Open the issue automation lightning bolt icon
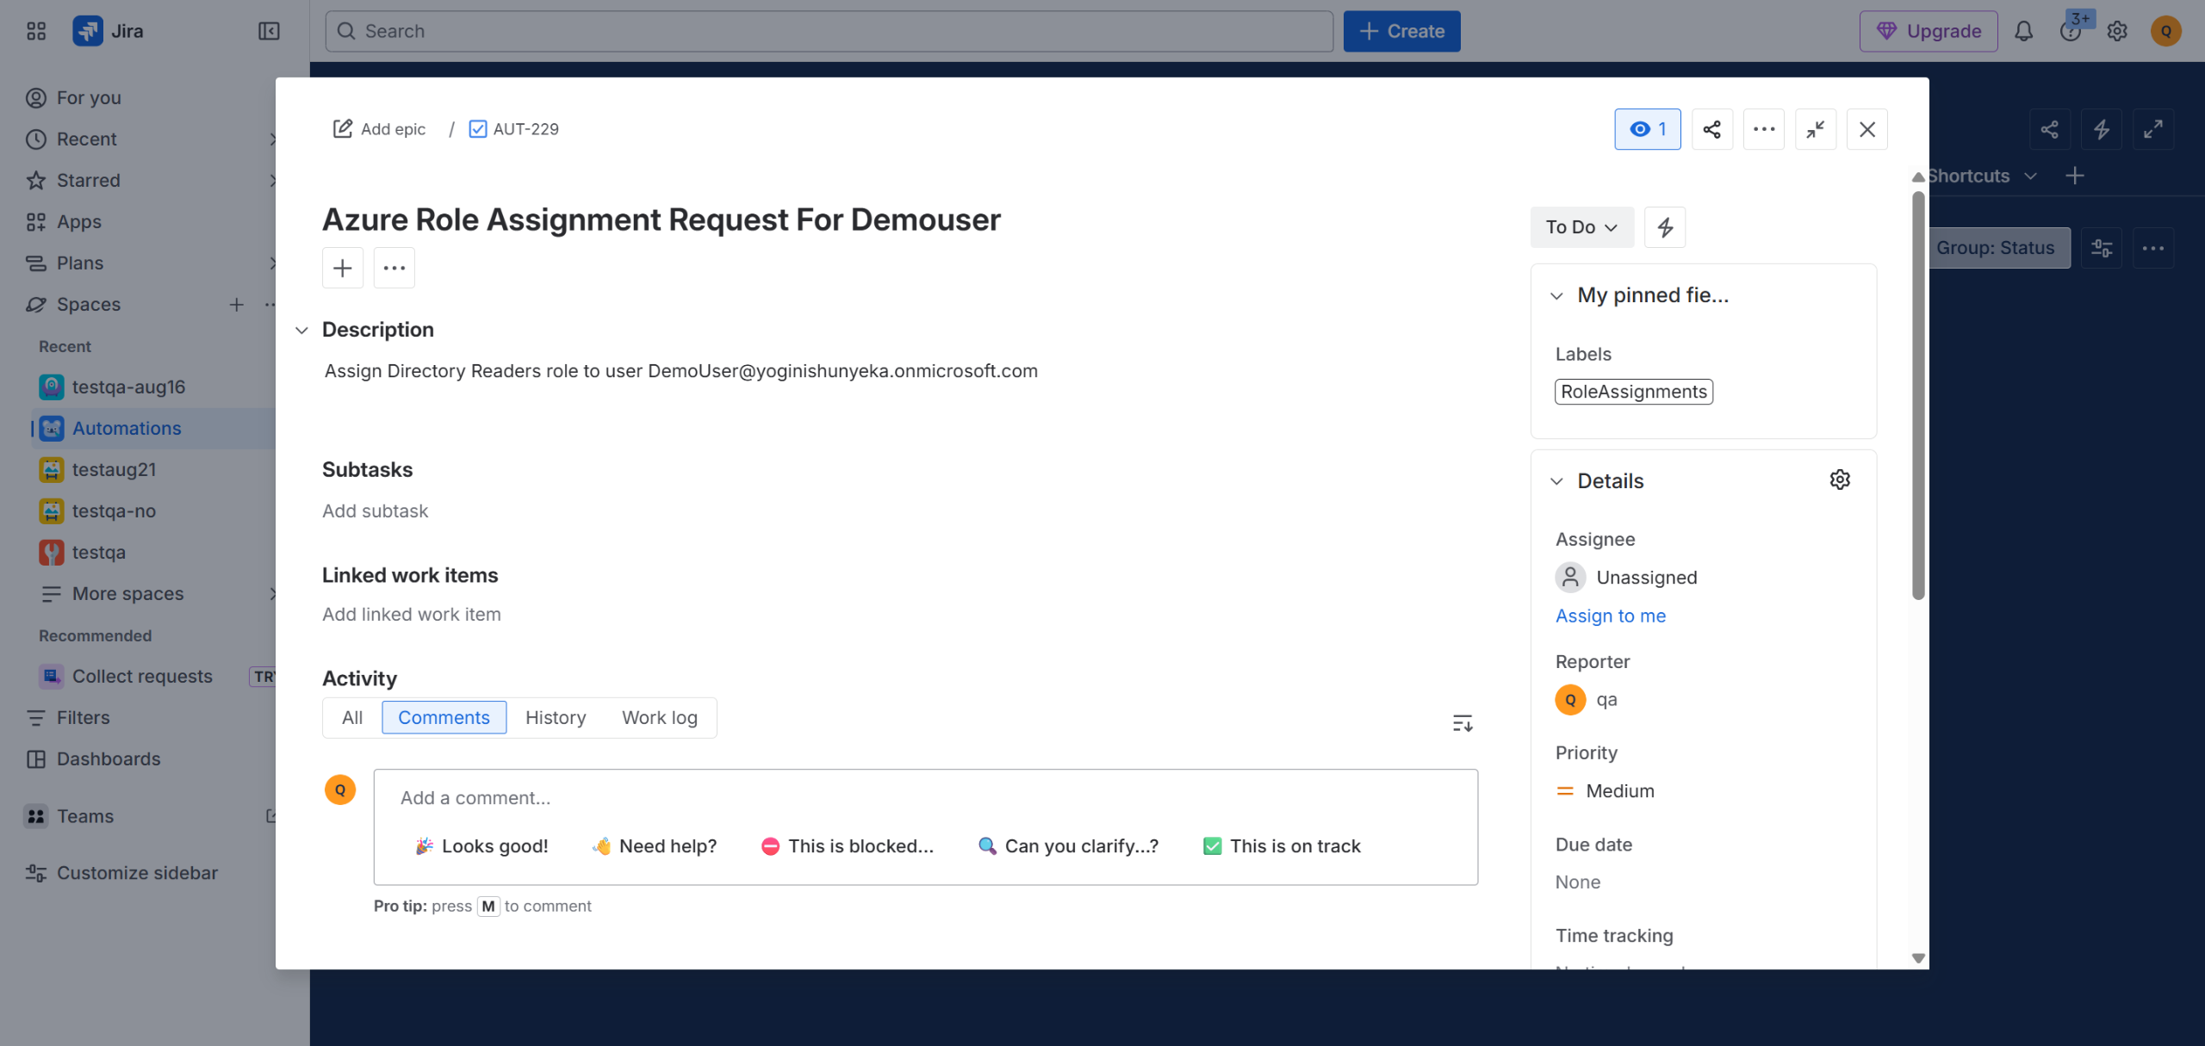This screenshot has width=2205, height=1046. (1664, 227)
